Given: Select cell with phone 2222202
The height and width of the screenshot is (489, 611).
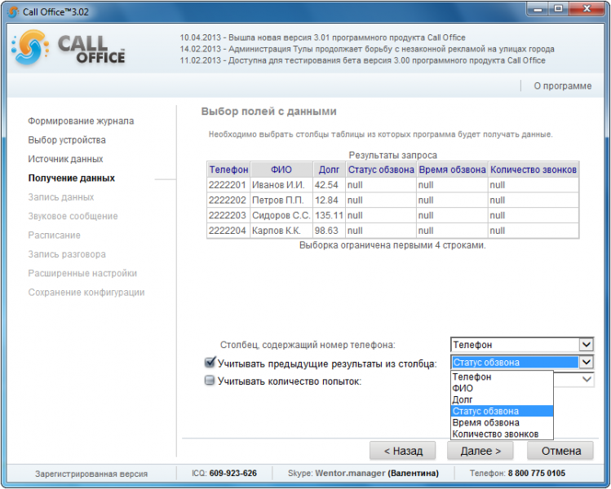Looking at the screenshot, I should 228,200.
